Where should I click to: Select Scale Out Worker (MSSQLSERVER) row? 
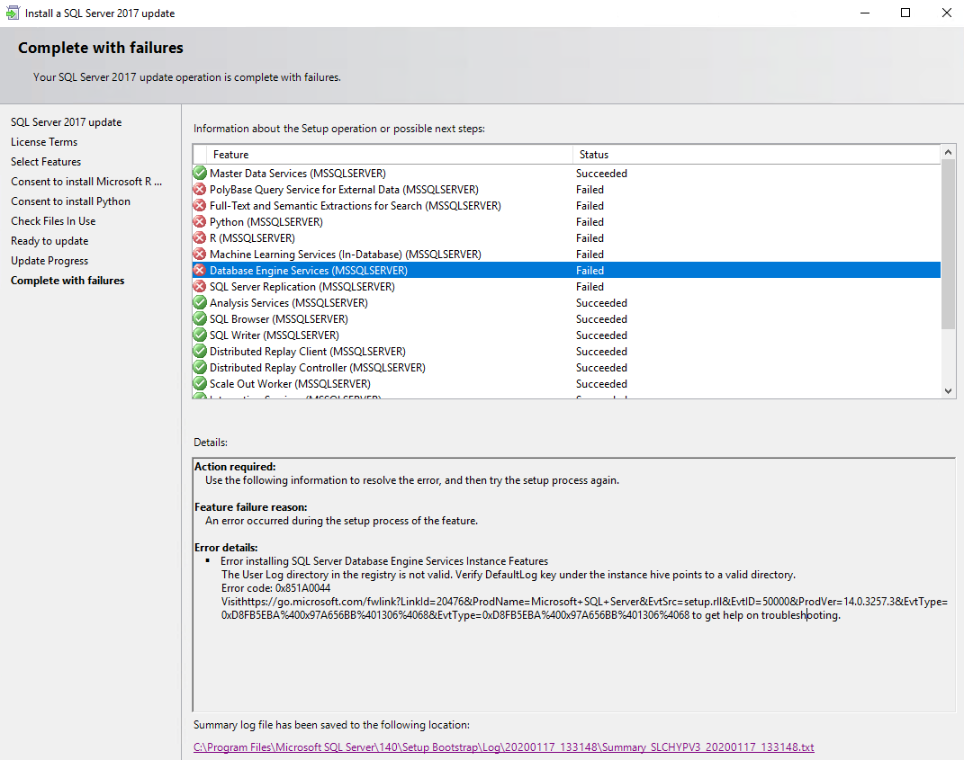coord(566,383)
